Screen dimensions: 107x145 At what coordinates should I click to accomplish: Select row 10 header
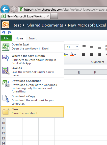pos(3,123)
